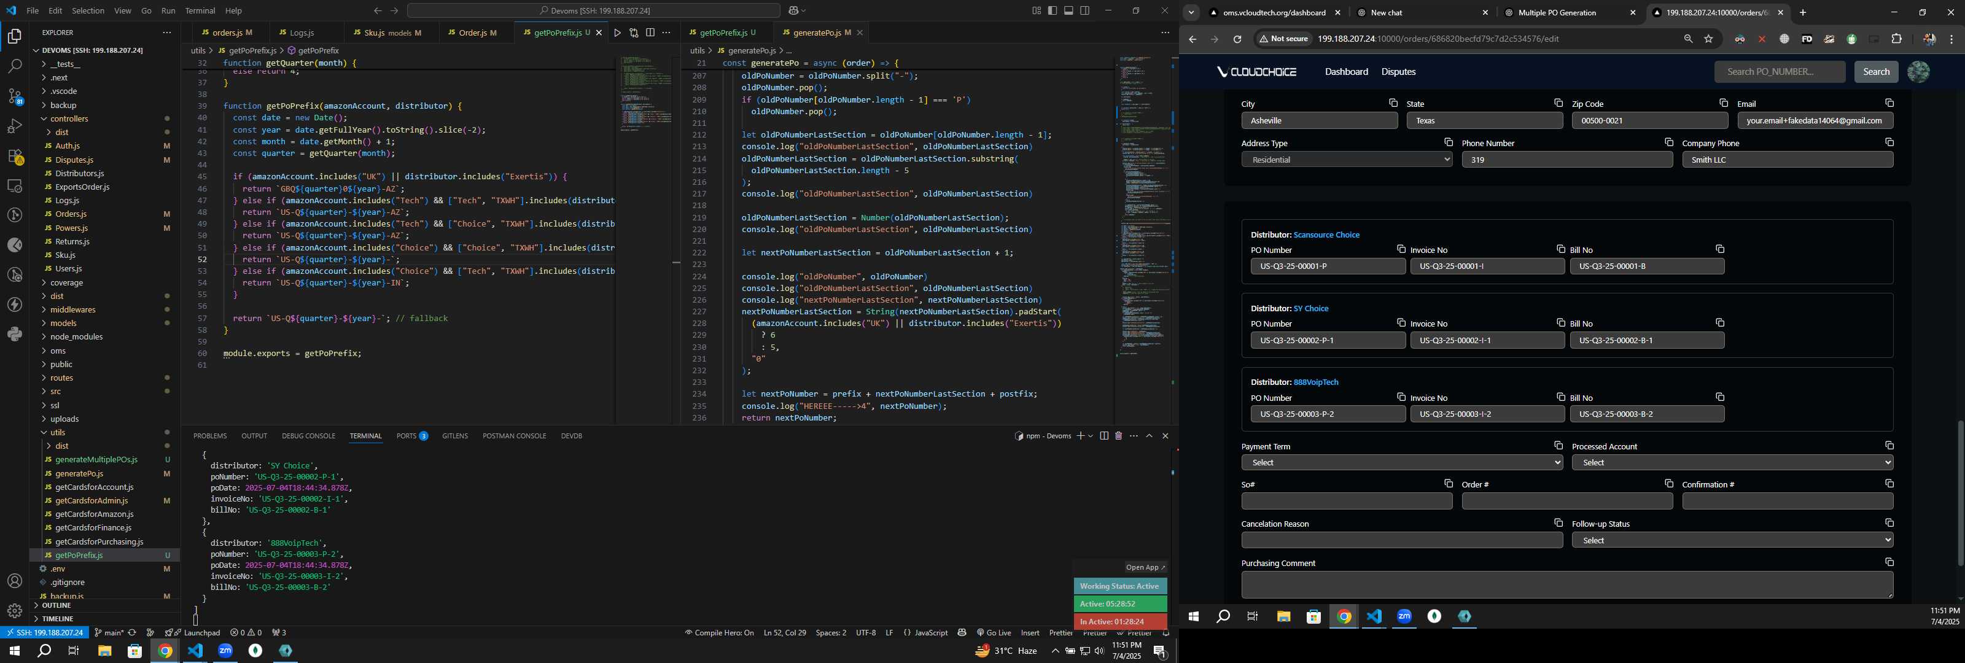
Task: Switch to the Order.js editor tab
Action: (x=477, y=33)
